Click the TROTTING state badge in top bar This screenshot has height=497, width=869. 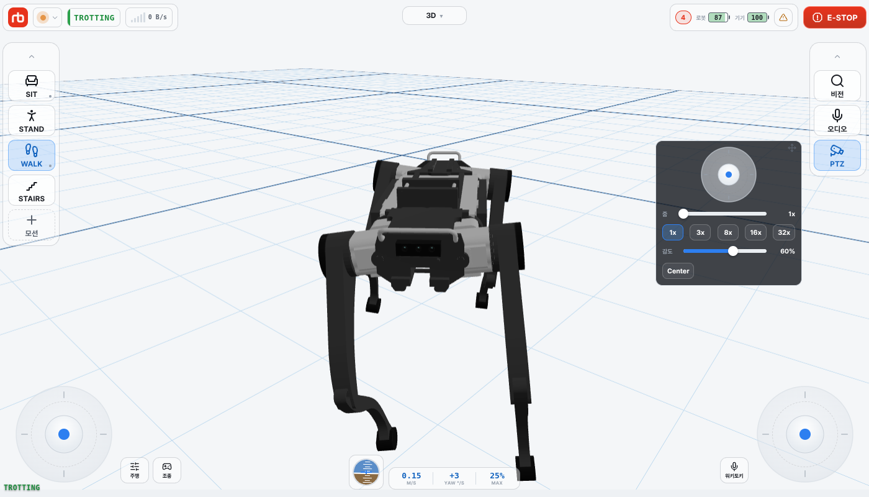click(x=94, y=17)
